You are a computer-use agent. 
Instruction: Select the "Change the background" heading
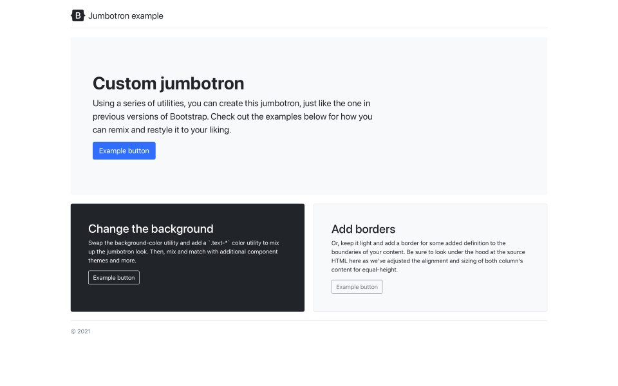tap(151, 228)
